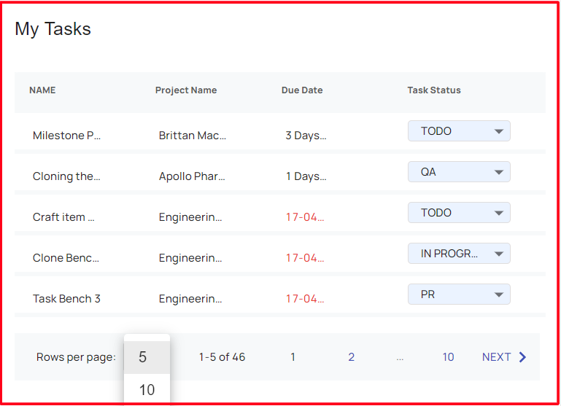
Task: Click the chevron arrow beside NEXT
Action: 523,356
